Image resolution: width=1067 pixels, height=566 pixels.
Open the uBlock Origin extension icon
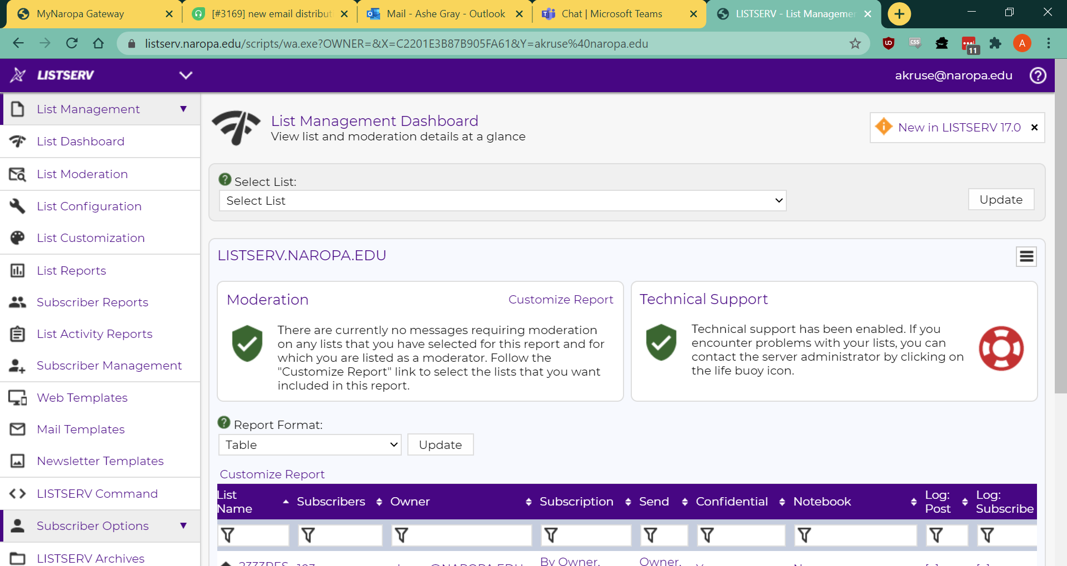(x=888, y=43)
